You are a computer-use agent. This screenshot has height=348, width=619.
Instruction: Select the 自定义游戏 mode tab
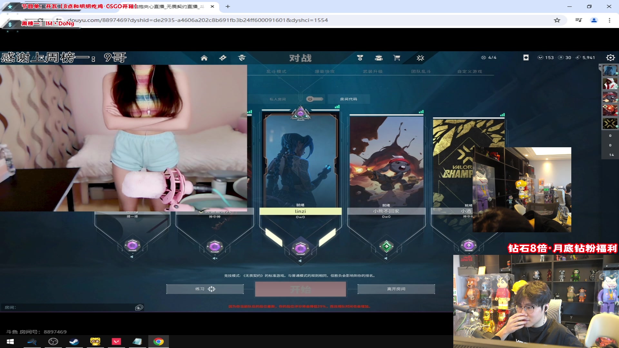point(469,72)
